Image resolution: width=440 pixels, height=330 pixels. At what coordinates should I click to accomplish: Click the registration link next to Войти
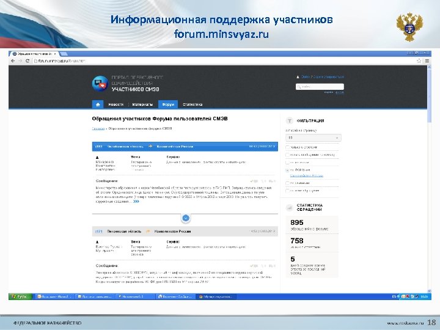pyautogui.click(x=329, y=77)
